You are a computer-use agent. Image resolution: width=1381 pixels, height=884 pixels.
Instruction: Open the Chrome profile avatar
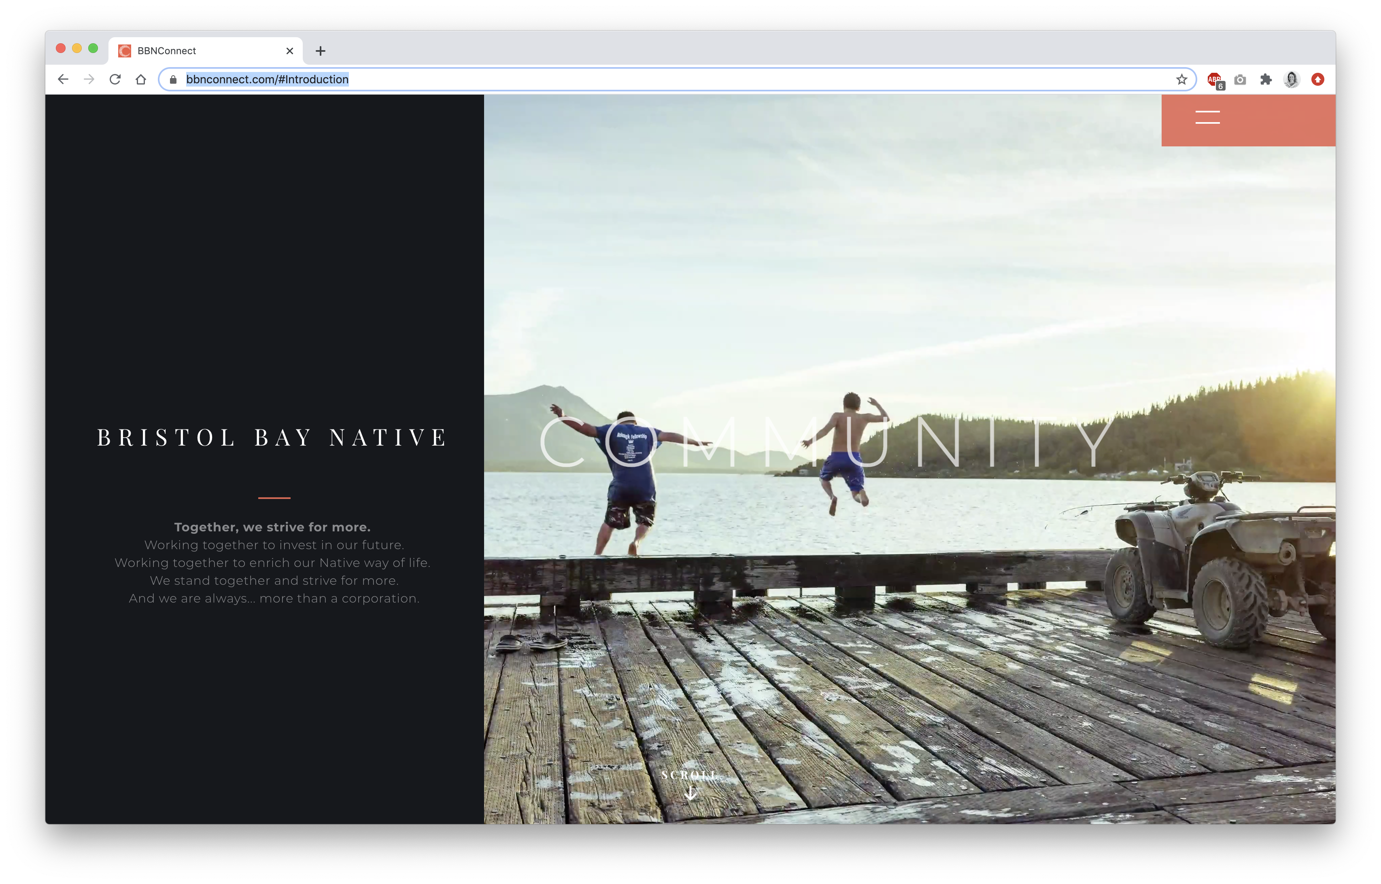[x=1292, y=79]
